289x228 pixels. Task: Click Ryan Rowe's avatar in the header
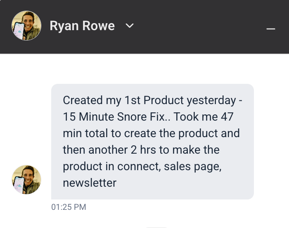pyautogui.click(x=26, y=26)
